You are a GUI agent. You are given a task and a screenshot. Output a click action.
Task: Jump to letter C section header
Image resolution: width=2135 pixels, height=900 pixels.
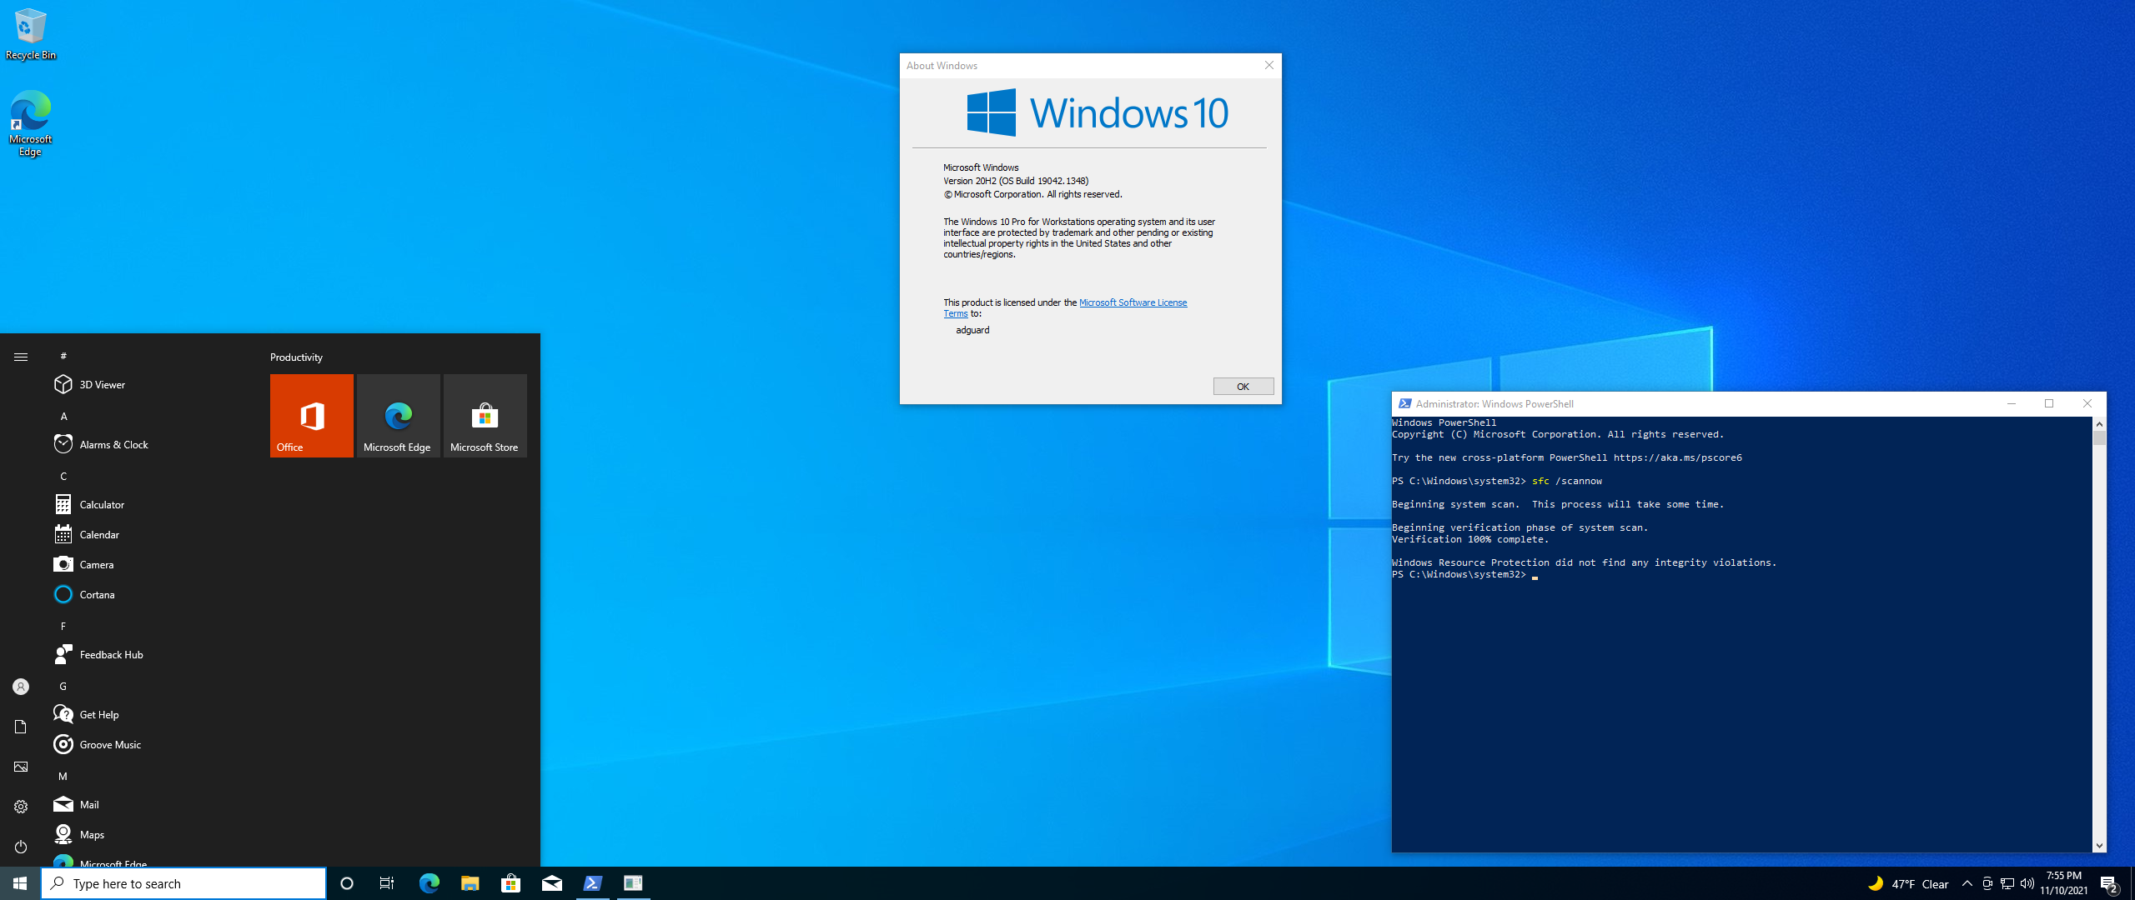click(x=63, y=476)
